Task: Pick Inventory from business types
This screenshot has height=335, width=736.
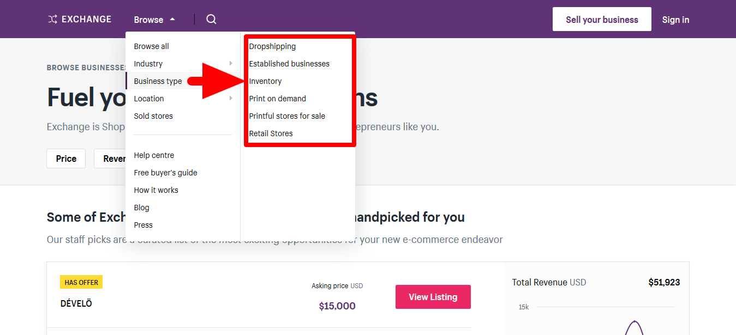Action: (x=266, y=81)
